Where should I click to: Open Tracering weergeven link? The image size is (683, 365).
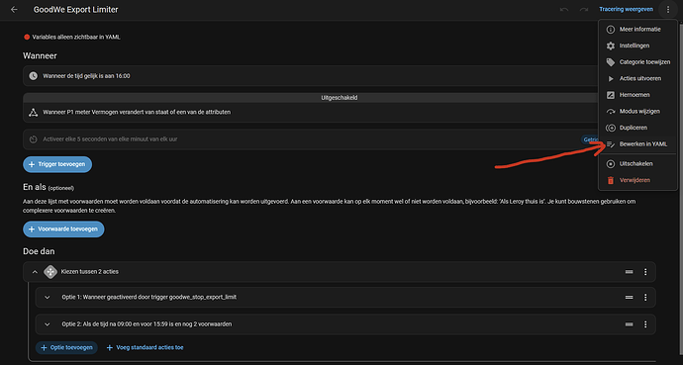pyautogui.click(x=626, y=9)
